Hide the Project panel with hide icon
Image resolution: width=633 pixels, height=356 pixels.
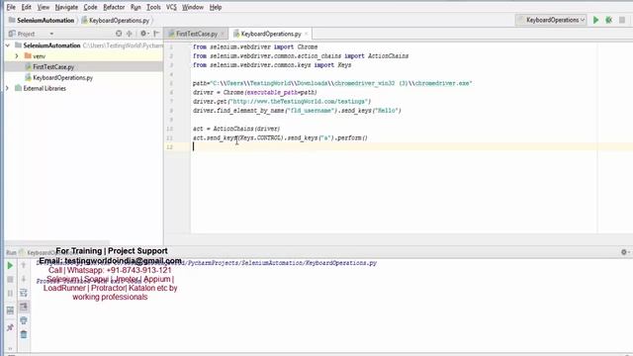coord(156,34)
